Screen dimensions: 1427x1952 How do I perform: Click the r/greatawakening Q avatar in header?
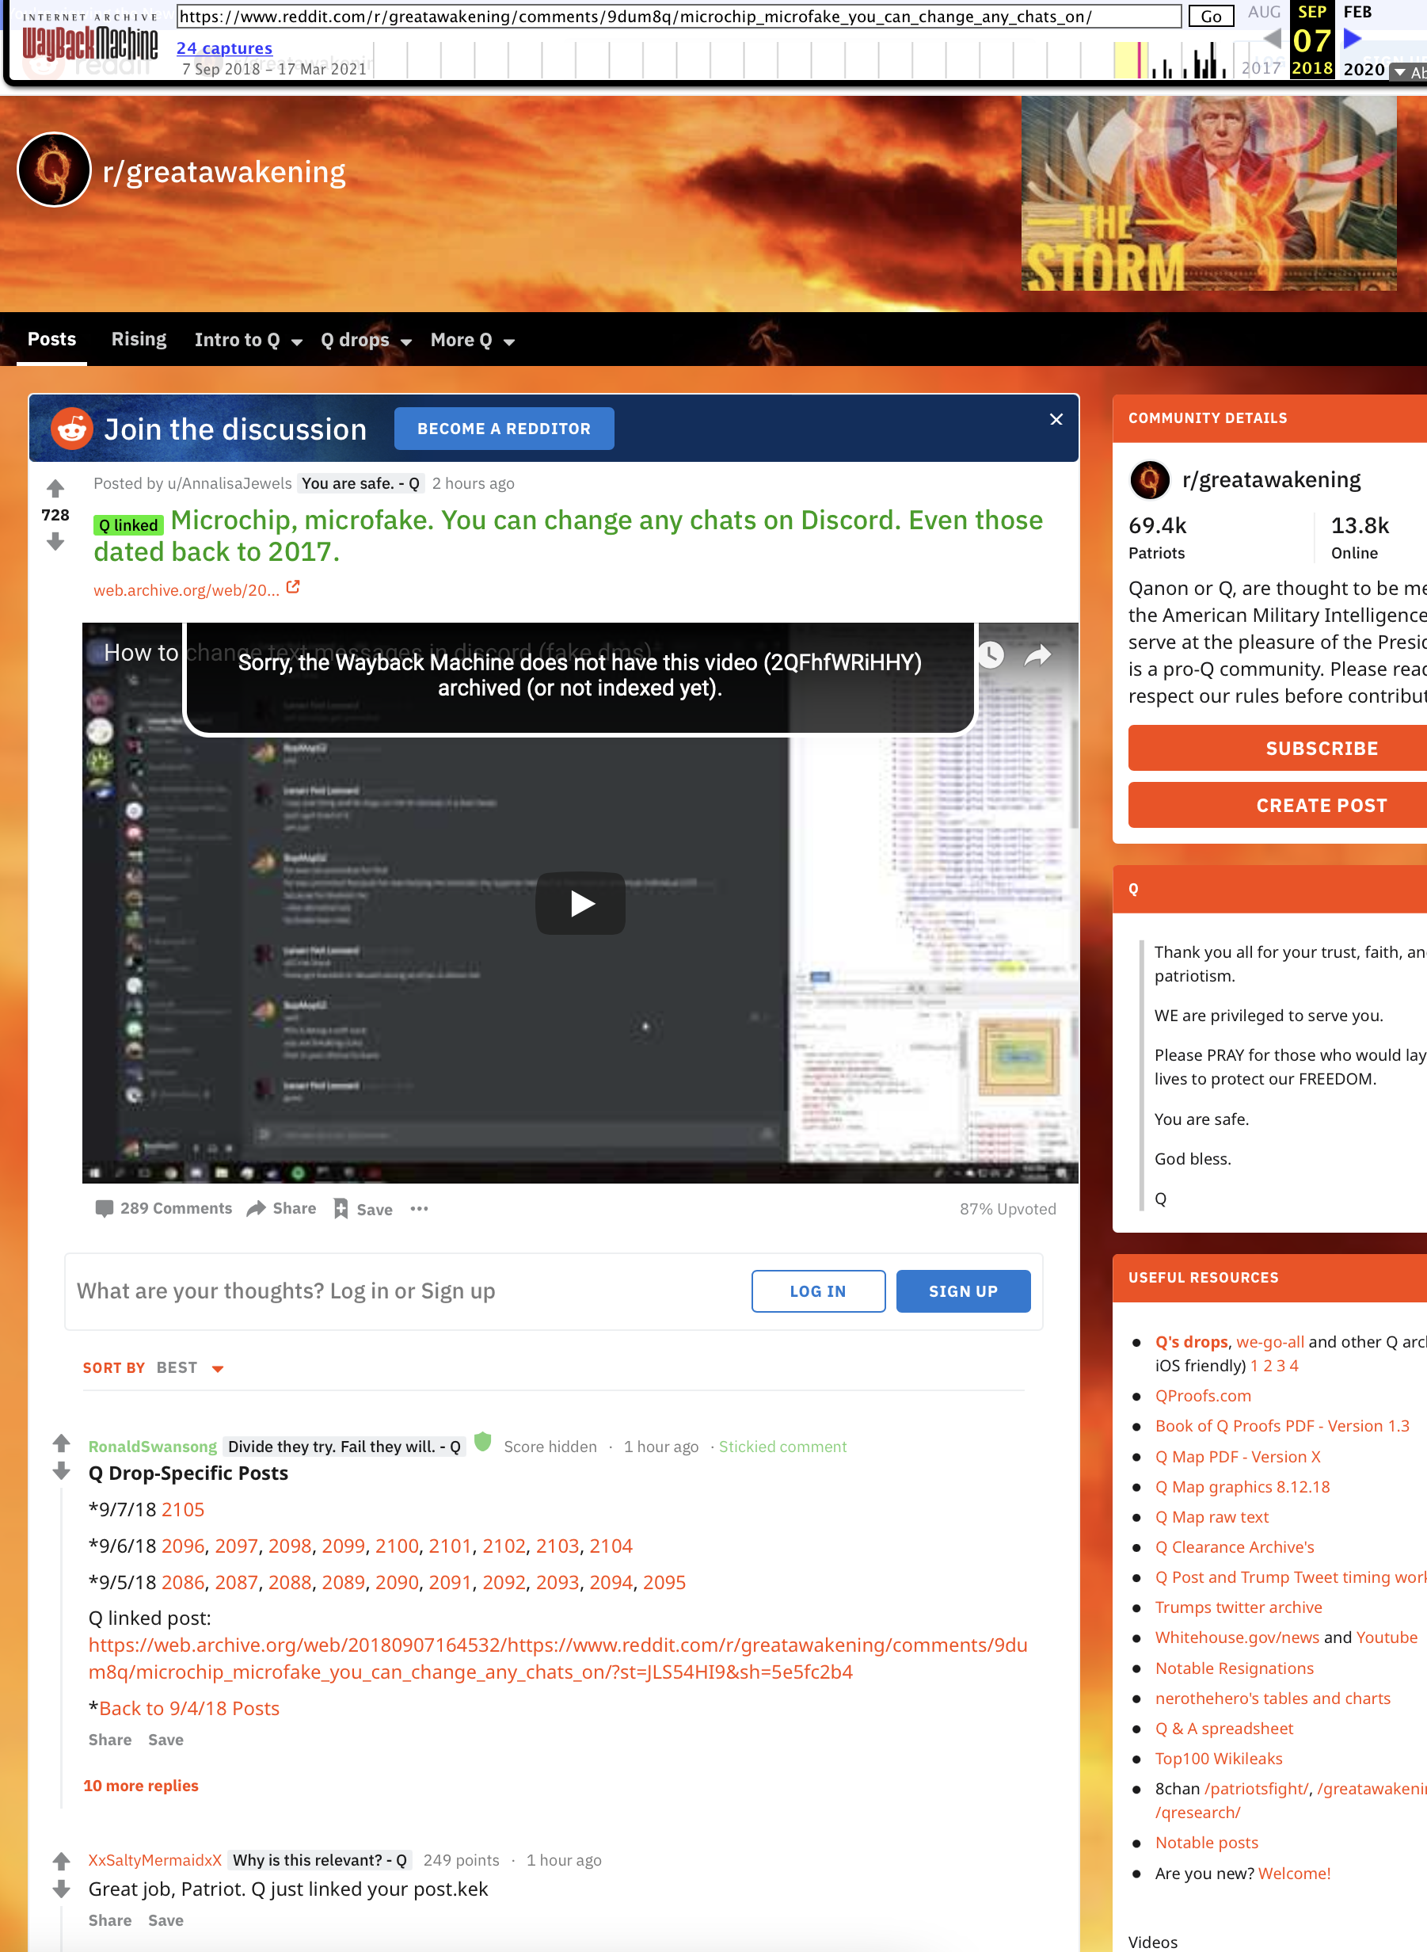point(54,170)
